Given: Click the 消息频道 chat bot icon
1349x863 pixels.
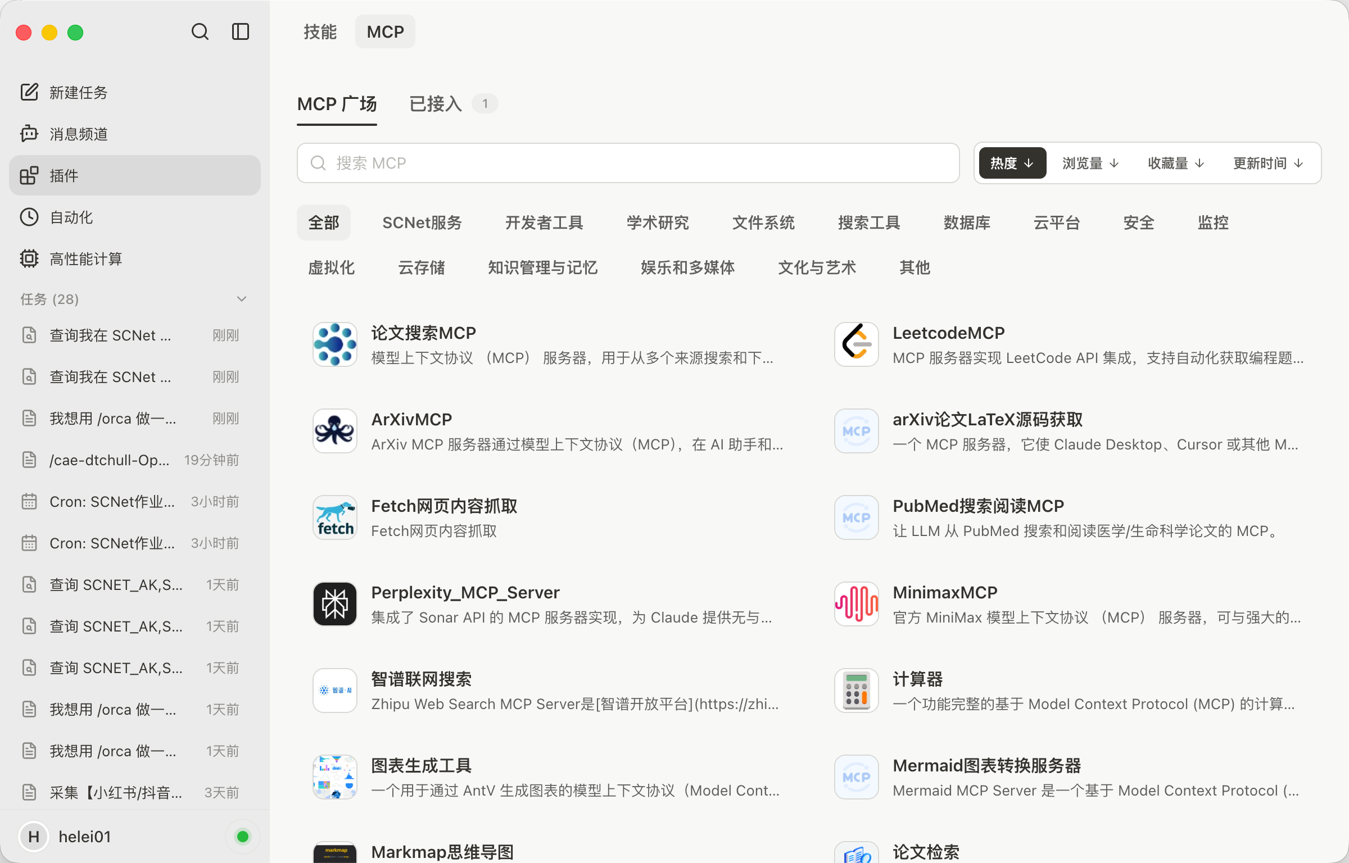Looking at the screenshot, I should [29, 134].
